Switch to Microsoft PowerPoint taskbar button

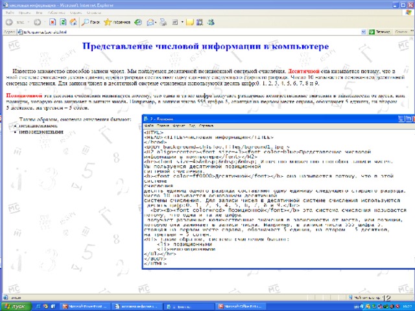(x=86, y=305)
